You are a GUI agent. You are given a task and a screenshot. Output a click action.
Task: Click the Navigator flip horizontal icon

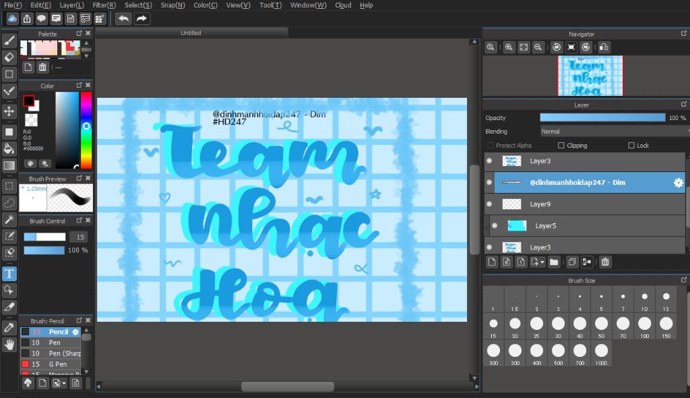click(604, 47)
